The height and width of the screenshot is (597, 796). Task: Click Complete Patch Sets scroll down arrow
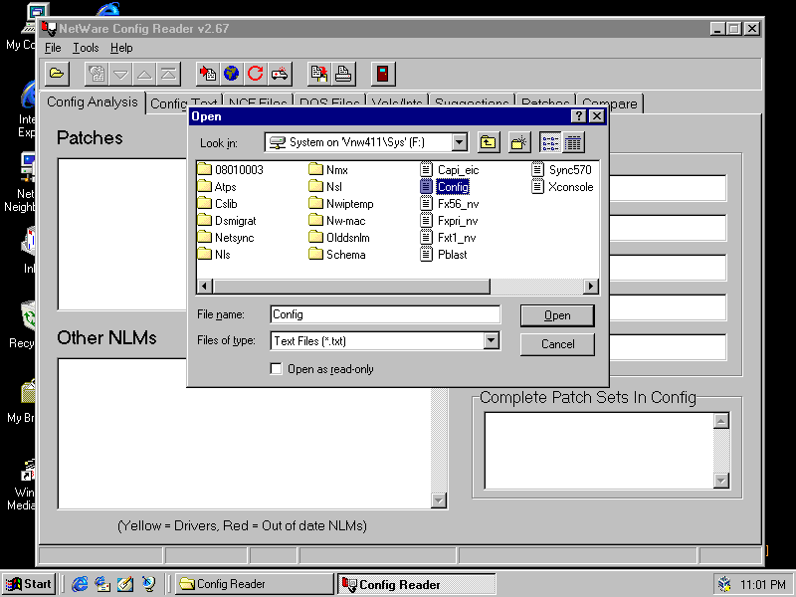click(721, 481)
